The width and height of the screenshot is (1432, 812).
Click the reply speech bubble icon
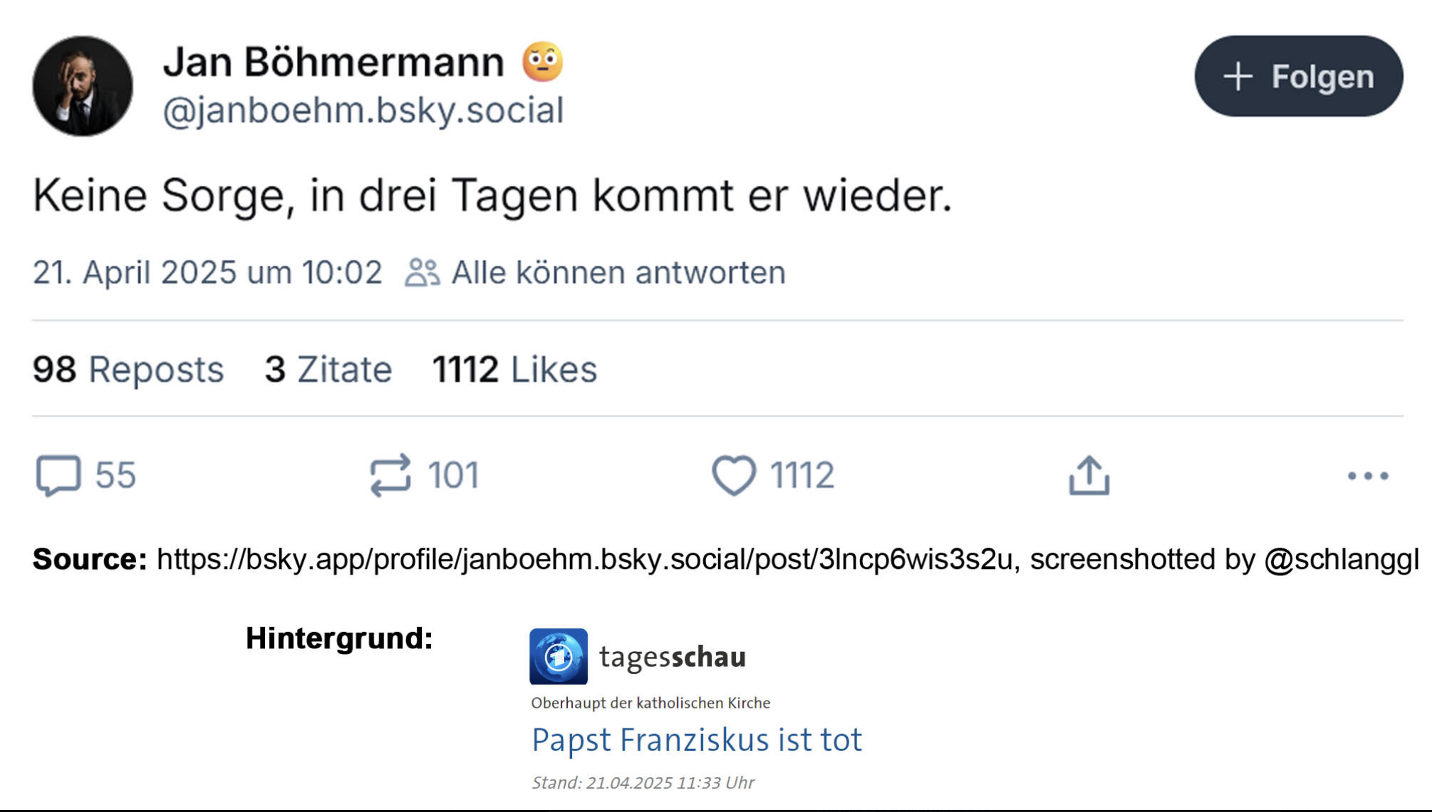click(x=58, y=475)
